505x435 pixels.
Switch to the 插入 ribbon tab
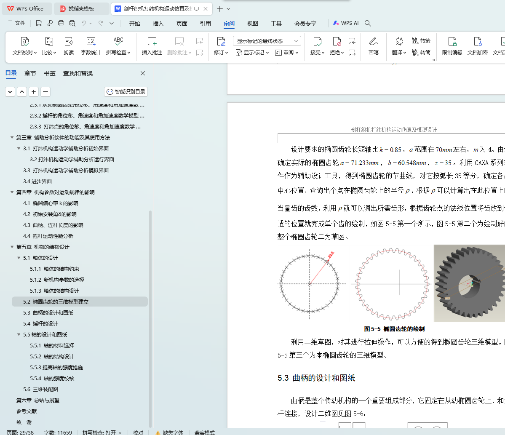tap(158, 24)
